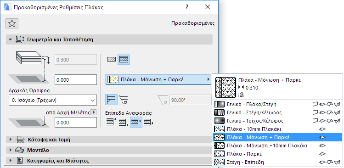The width and height of the screenshot is (344, 168).
Task: Click offset to home story field
Action: (76, 79)
